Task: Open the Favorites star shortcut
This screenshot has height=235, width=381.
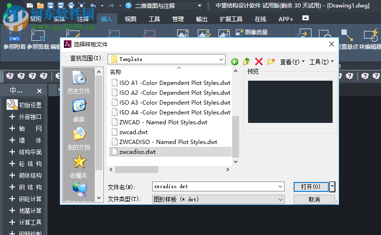Action: pyautogui.click(x=79, y=167)
